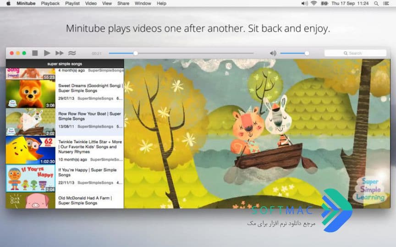Click the video seek slider handle
Viewport: 396px width, 247px height.
(136, 53)
